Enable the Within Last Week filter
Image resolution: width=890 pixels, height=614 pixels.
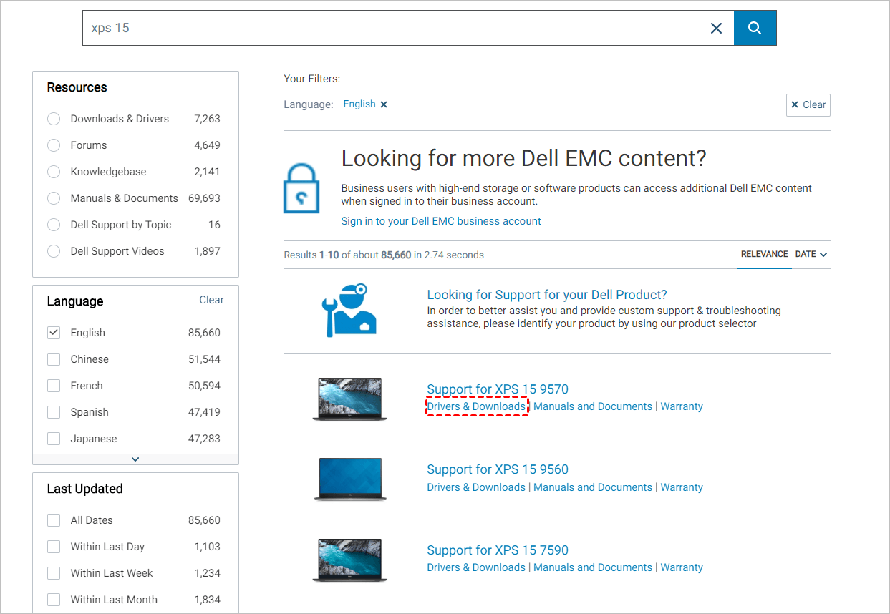(54, 572)
